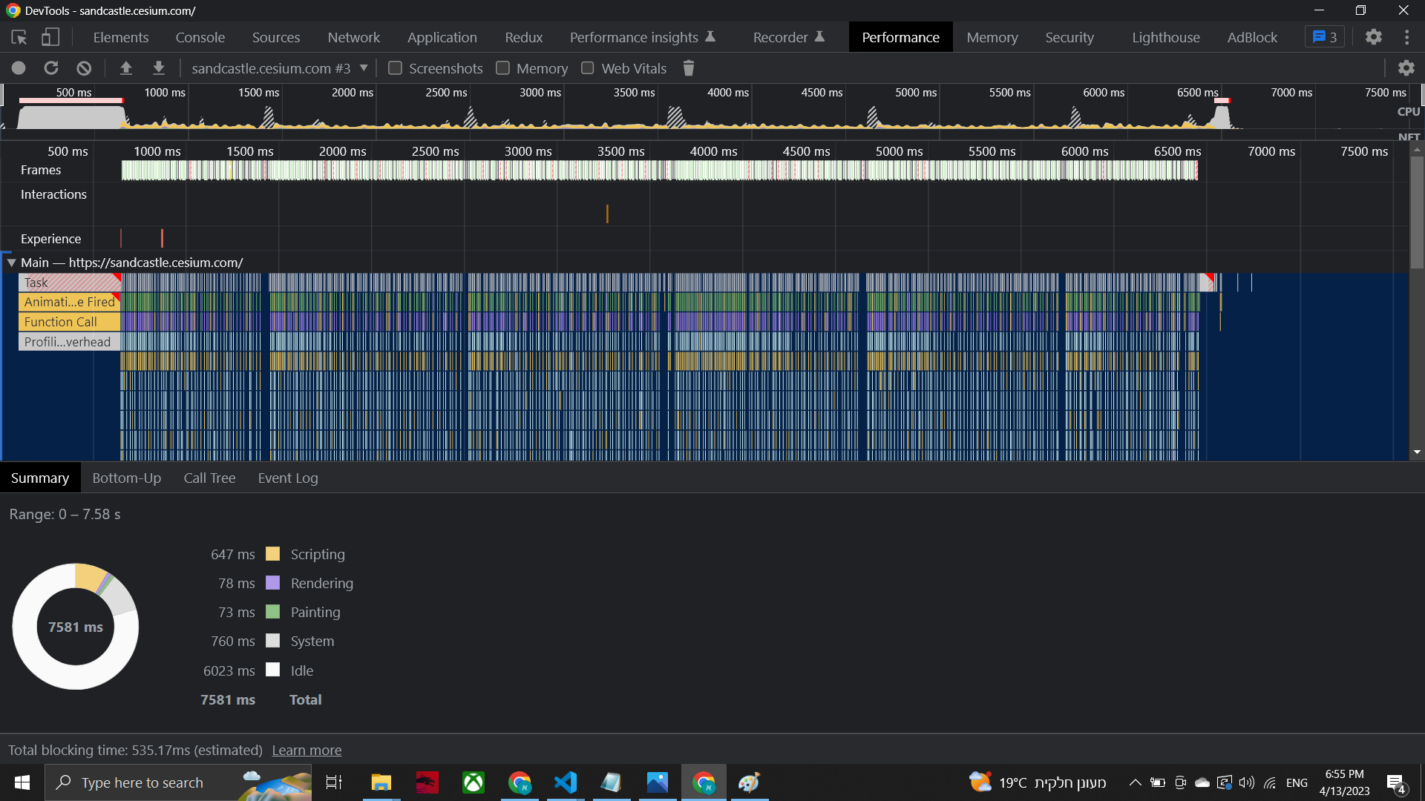
Task: Open the performance capture settings gear
Action: [1408, 67]
